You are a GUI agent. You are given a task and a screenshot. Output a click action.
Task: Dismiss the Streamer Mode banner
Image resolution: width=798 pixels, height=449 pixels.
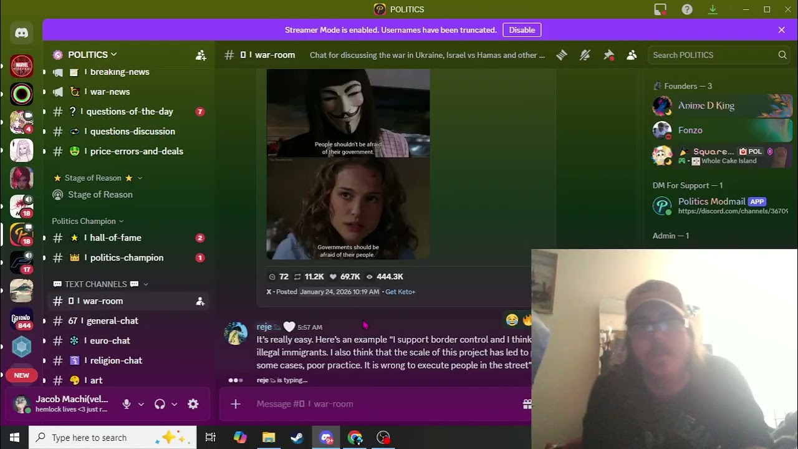pyautogui.click(x=782, y=30)
